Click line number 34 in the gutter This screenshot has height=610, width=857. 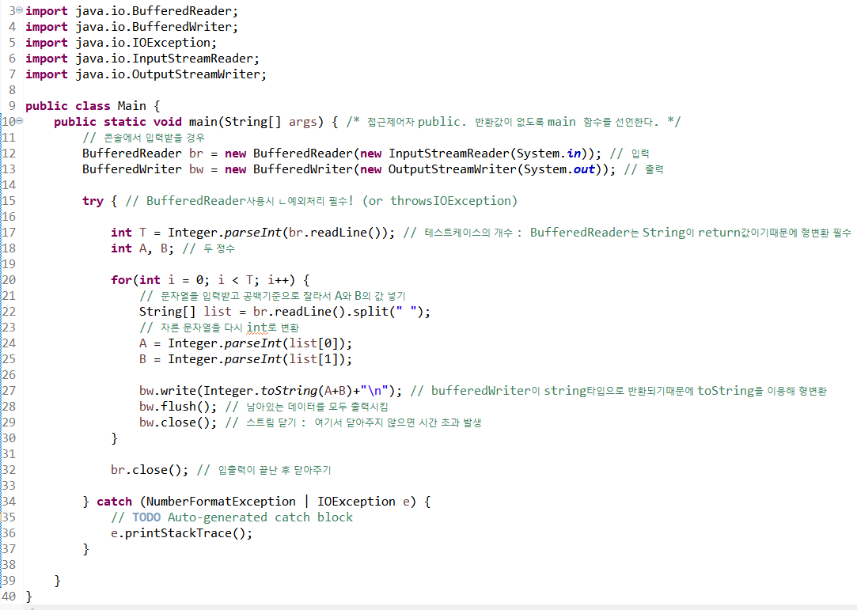pos(9,502)
